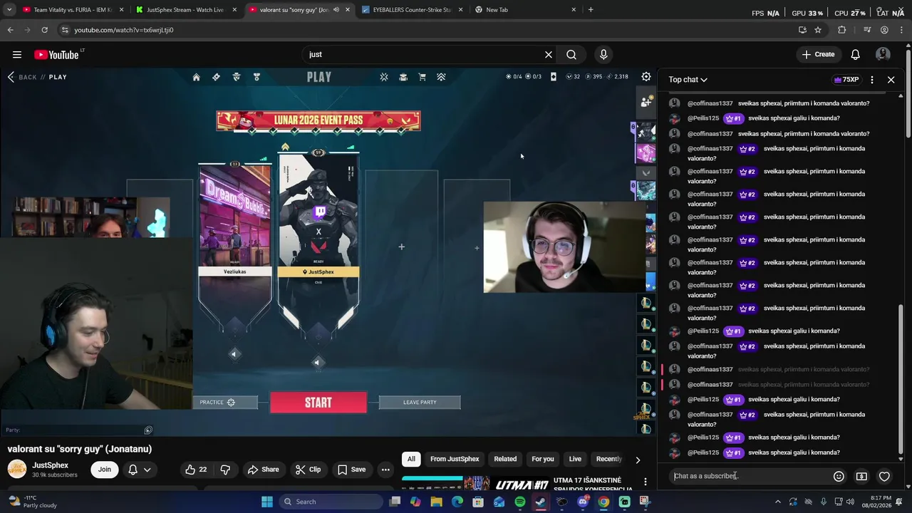The height and width of the screenshot is (513, 912).
Task: Toggle the microphone icon in system tray
Action: (x=824, y=502)
